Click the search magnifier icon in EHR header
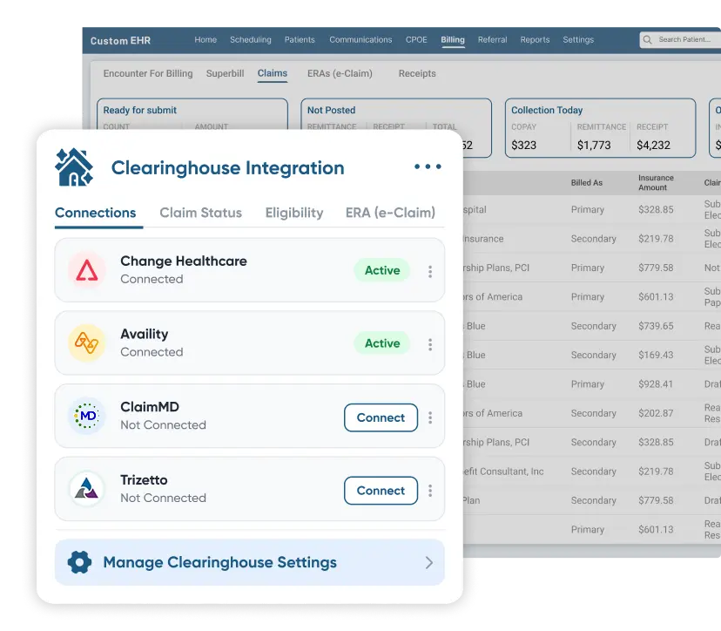 tap(648, 39)
